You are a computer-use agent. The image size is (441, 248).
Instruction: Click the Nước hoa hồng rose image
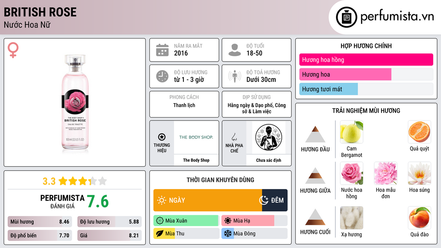tap(351, 173)
